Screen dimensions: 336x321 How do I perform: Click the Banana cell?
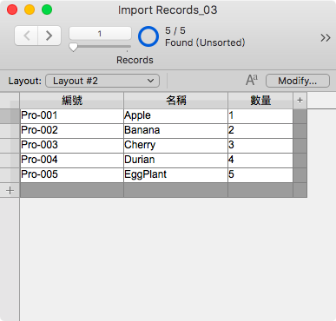point(175,130)
